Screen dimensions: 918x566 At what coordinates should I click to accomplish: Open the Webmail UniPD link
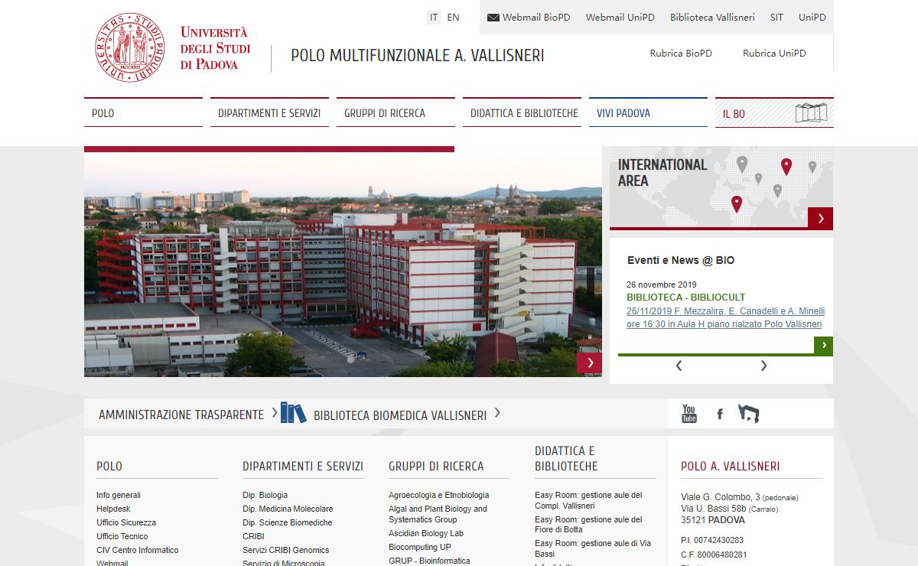pyautogui.click(x=620, y=18)
